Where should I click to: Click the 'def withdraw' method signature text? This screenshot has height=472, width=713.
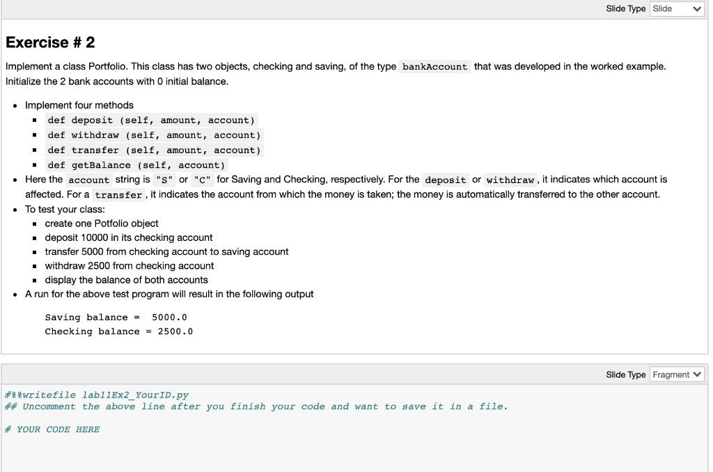pyautogui.click(x=154, y=134)
